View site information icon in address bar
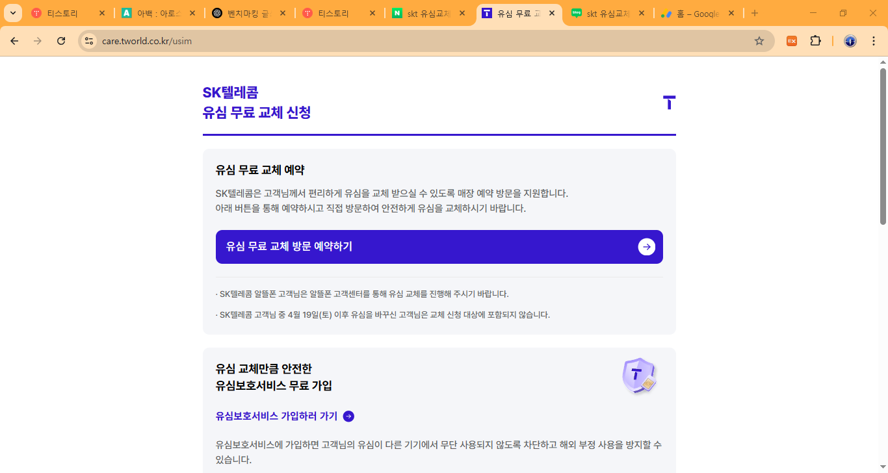 point(89,41)
